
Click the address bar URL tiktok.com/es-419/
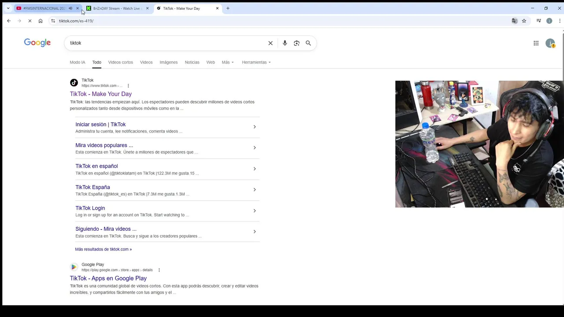(76, 21)
